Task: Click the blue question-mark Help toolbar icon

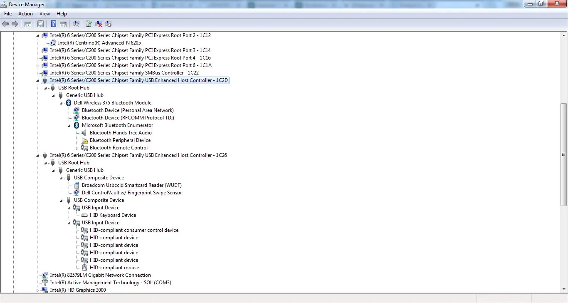Action: click(x=54, y=24)
